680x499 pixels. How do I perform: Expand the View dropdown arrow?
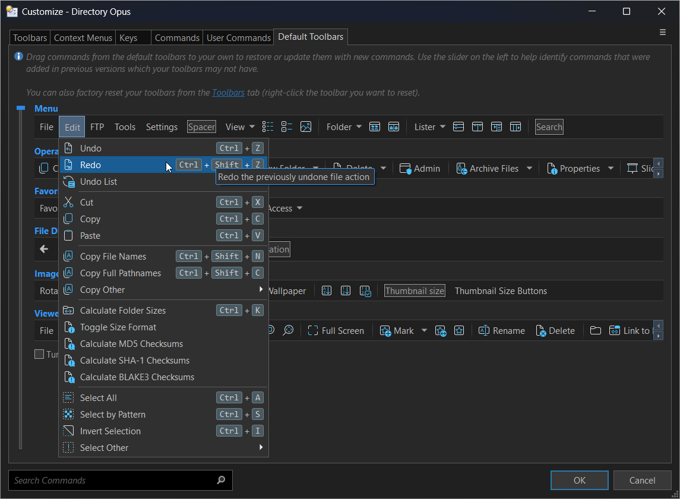tap(252, 127)
